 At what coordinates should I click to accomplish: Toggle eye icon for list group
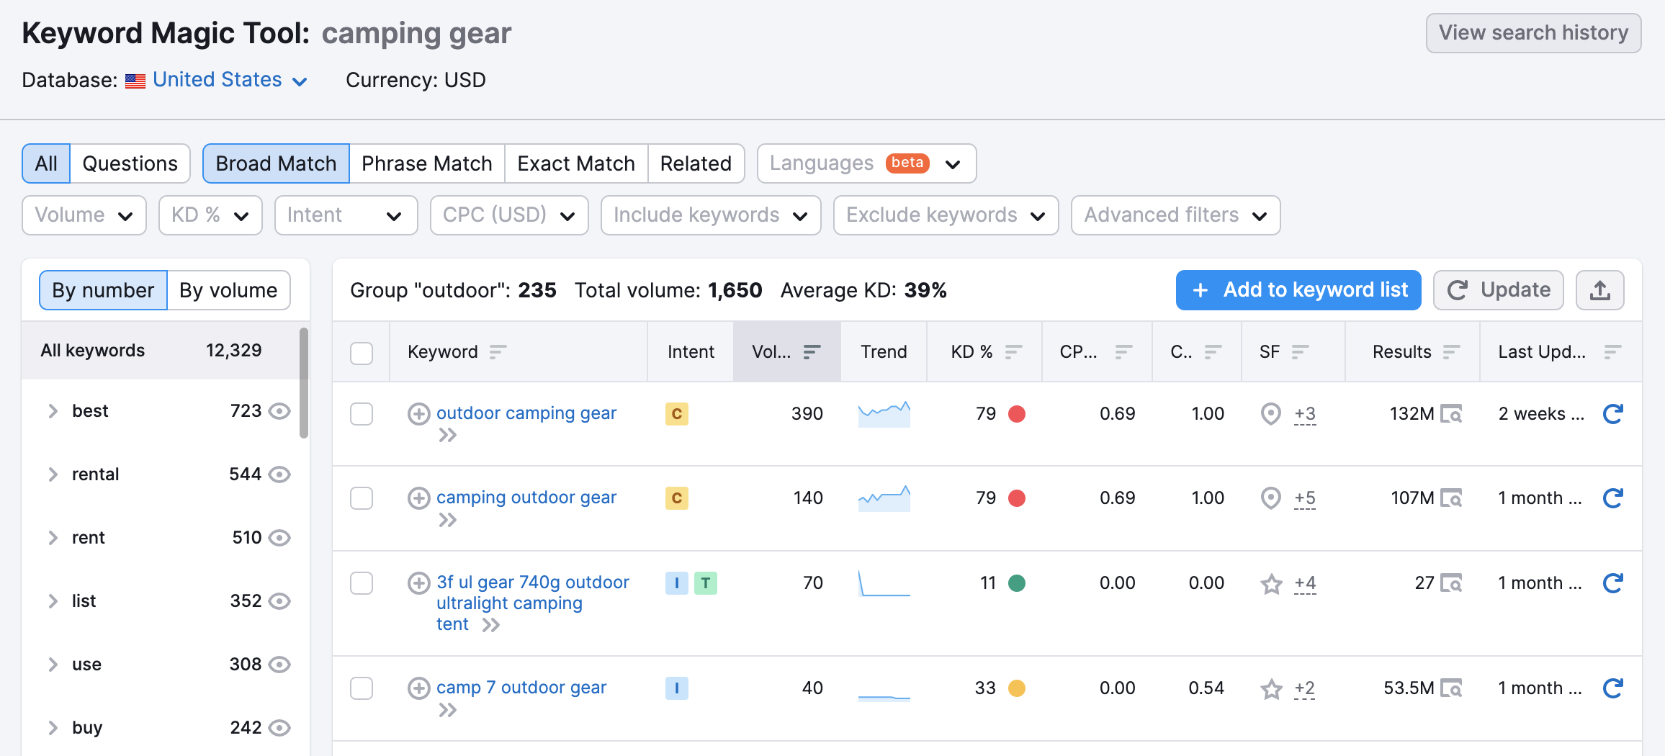tap(279, 601)
